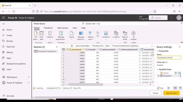Open the ReferenceOrderID column filter dropdown
183x102 pixels.
117,50
